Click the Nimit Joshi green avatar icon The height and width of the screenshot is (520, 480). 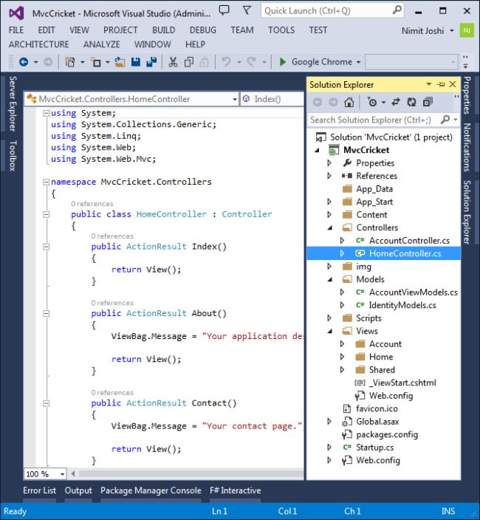(467, 30)
